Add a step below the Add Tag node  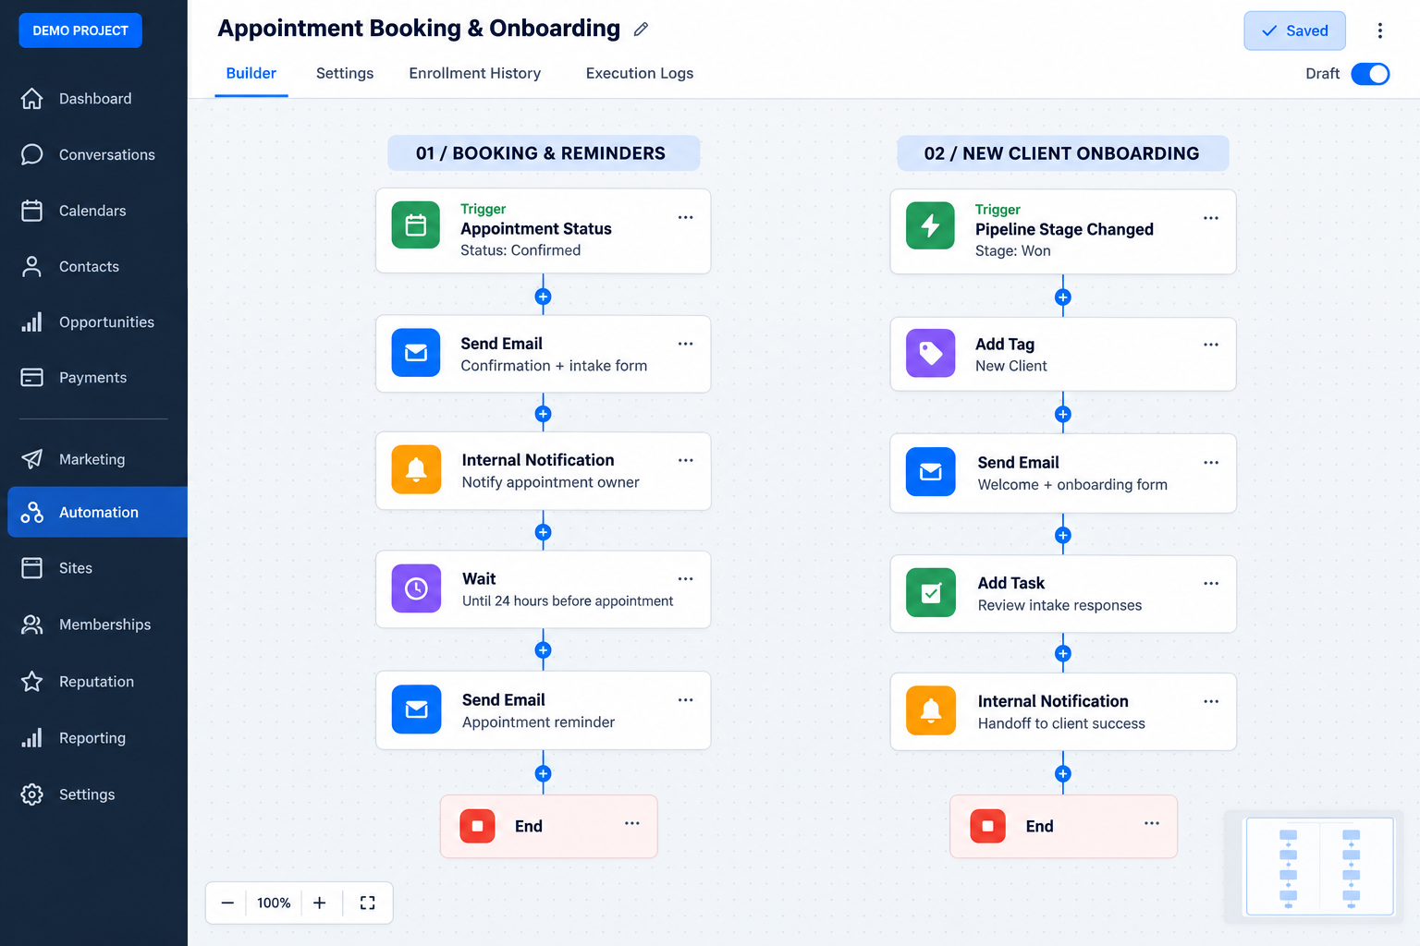[1063, 414]
